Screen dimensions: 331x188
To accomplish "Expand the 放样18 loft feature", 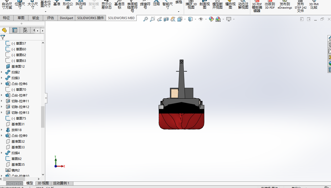I will 2,130.
